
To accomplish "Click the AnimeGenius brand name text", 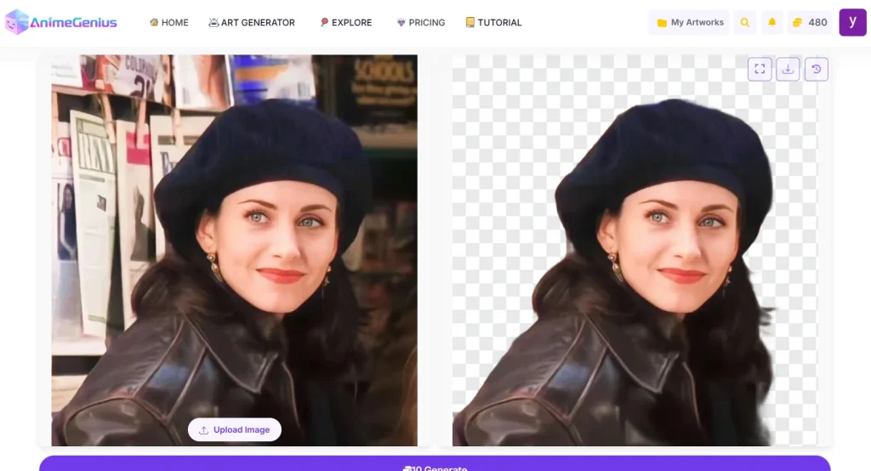I will click(x=73, y=23).
